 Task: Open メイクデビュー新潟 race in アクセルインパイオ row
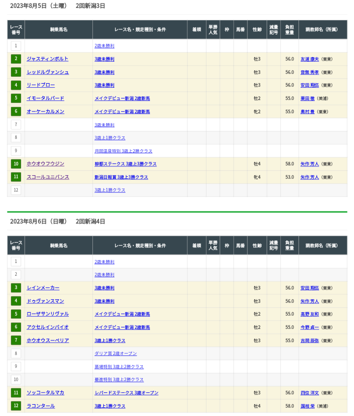(x=122, y=327)
